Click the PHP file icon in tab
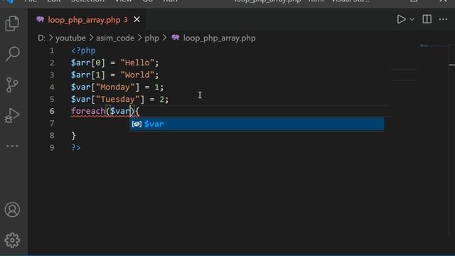The image size is (455, 256). tap(40, 19)
